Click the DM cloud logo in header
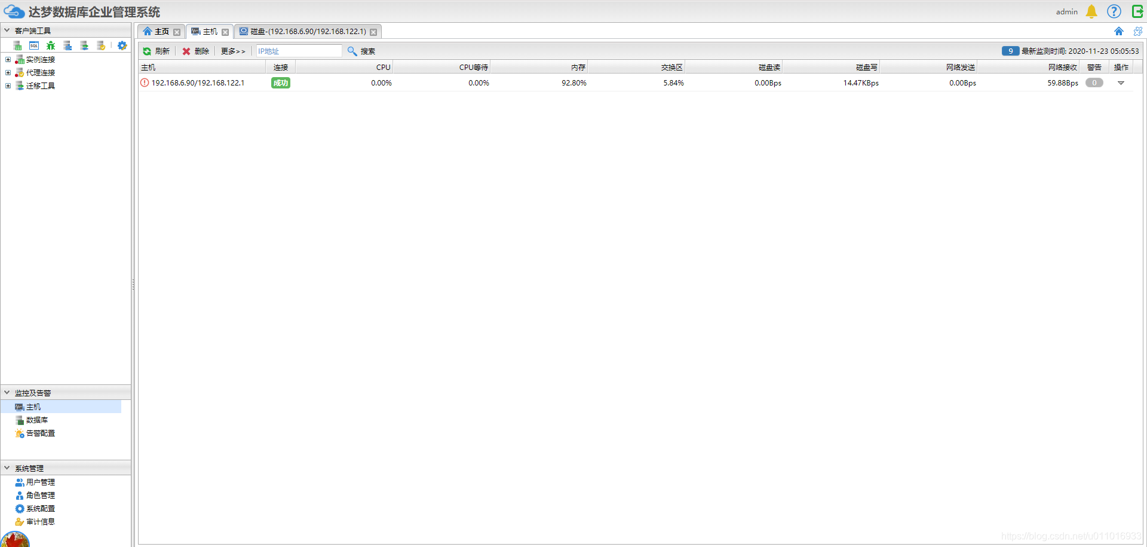The width and height of the screenshot is (1147, 547). 14,11
